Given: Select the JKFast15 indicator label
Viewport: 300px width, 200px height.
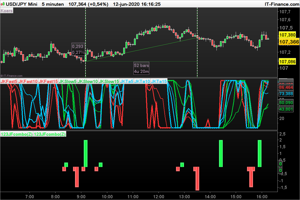Looking at the screenshot, I should click(48, 81).
